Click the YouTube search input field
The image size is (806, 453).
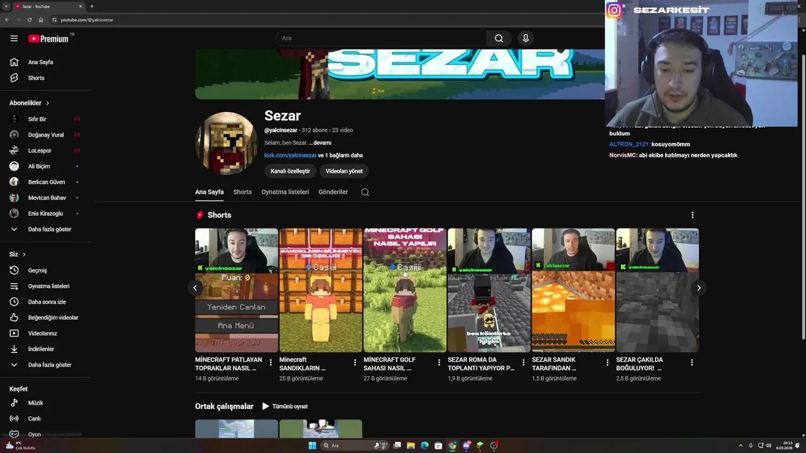(380, 38)
